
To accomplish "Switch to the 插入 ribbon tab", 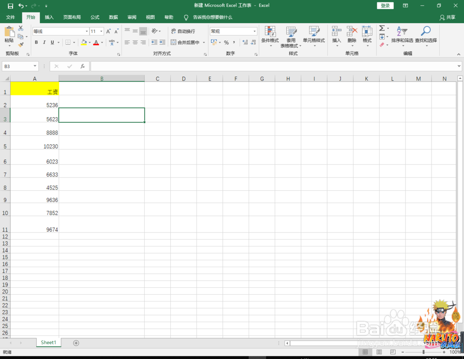I will 49,18.
